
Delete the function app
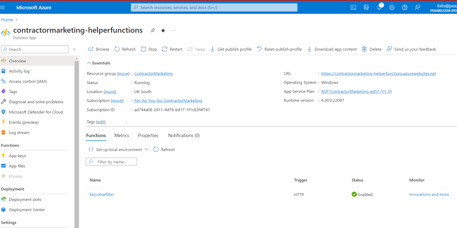[372, 49]
